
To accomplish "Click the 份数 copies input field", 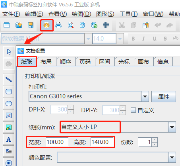I will point(145,142).
